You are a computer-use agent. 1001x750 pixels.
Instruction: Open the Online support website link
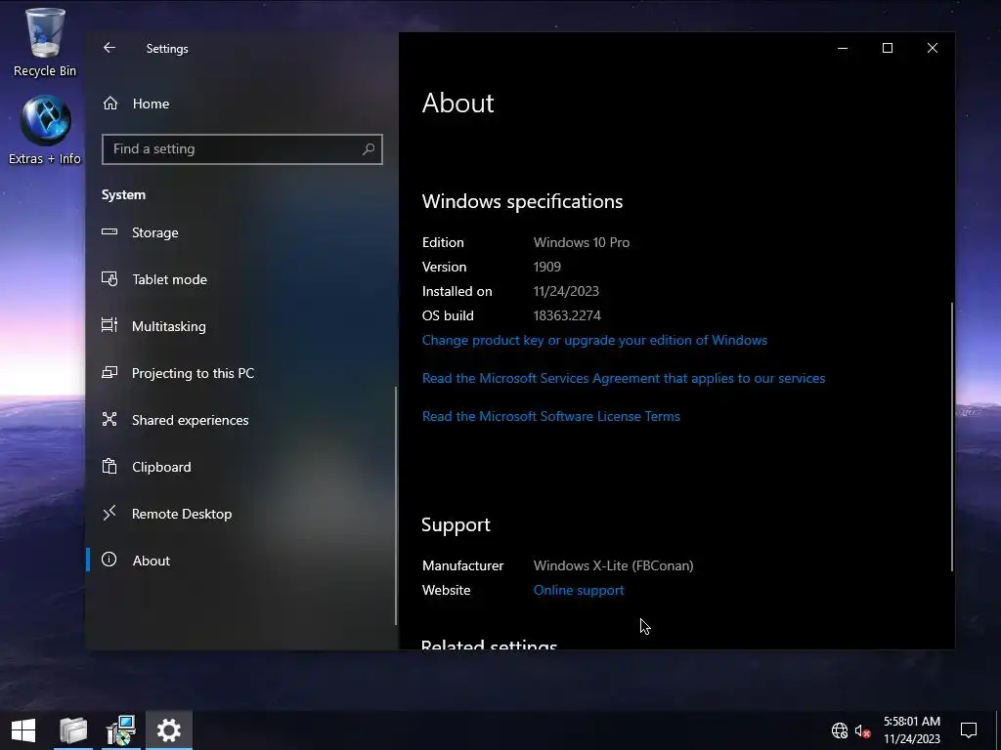(579, 590)
